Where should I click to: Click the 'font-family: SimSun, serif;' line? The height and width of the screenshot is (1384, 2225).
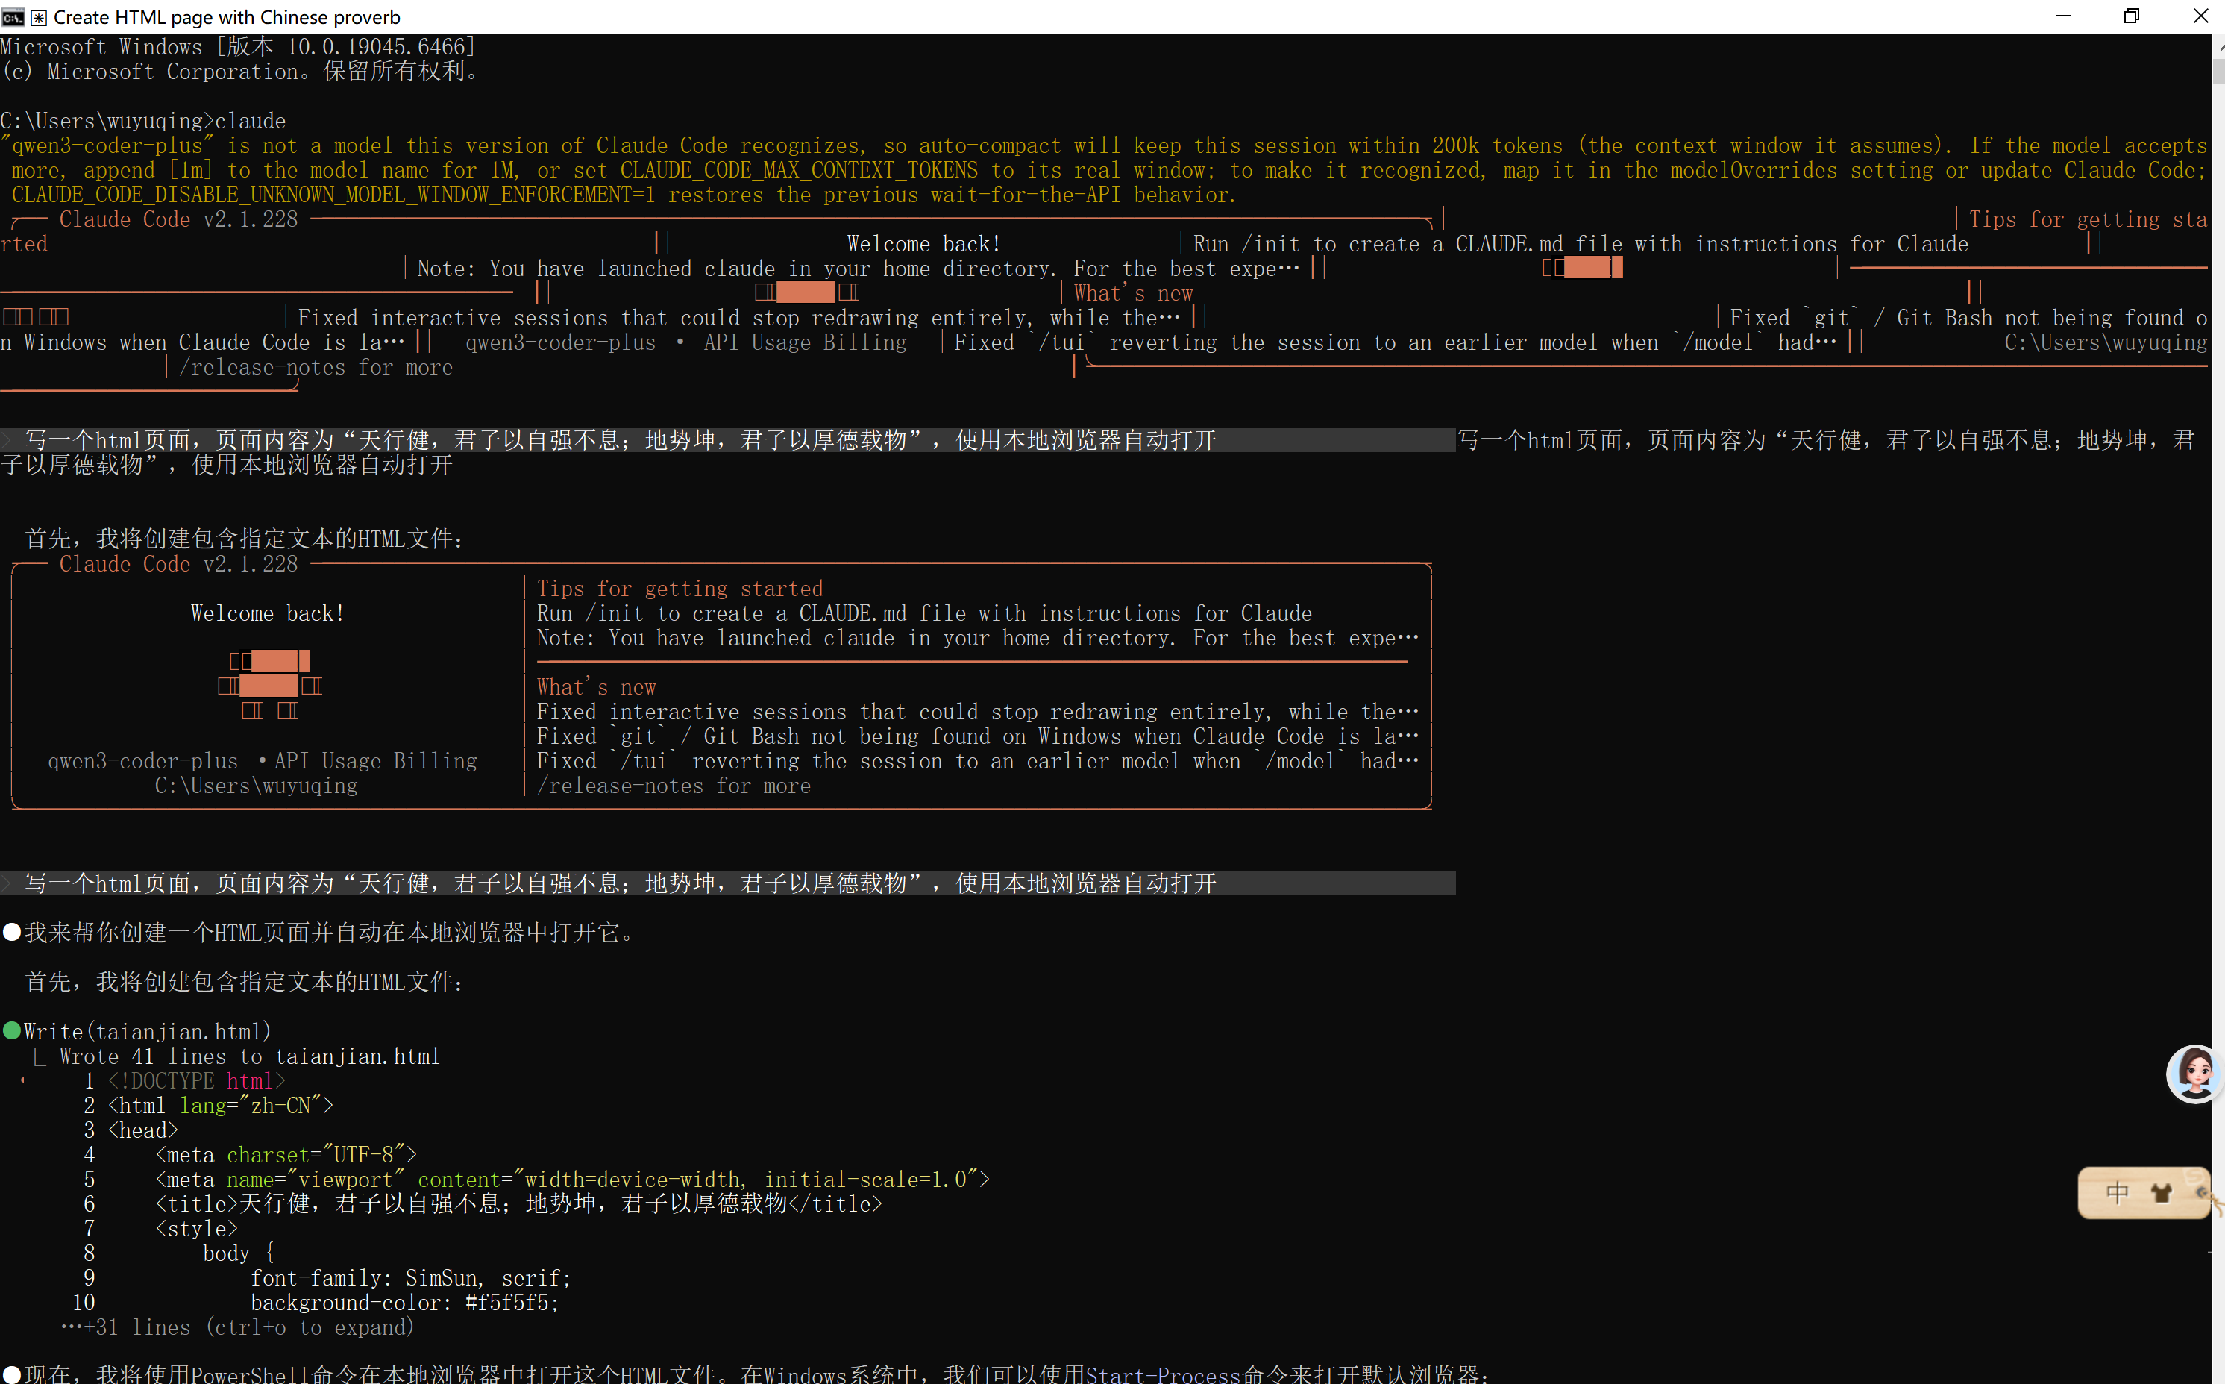coord(411,1279)
